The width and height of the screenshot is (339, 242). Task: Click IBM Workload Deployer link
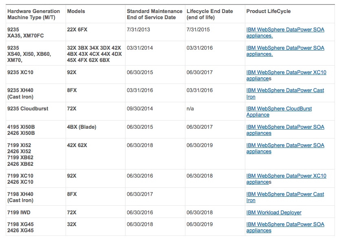[274, 212]
